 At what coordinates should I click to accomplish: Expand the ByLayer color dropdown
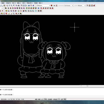(50, 5)
